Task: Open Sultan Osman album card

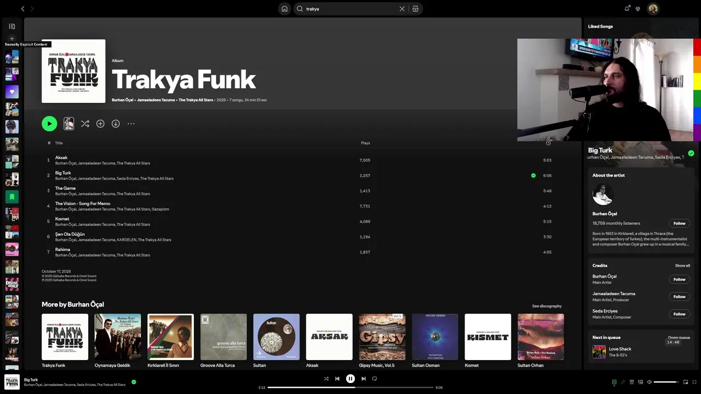Action: tap(435, 341)
